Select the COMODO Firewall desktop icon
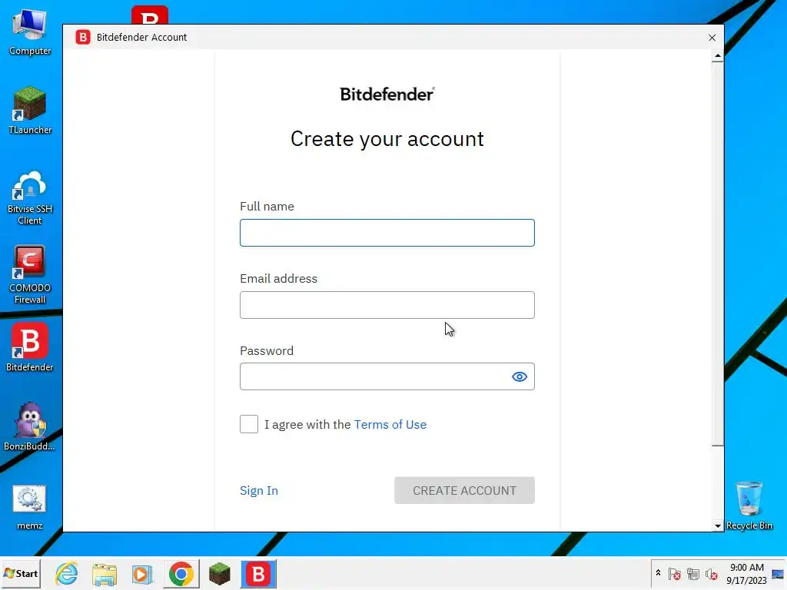787x590 pixels. pyautogui.click(x=30, y=275)
